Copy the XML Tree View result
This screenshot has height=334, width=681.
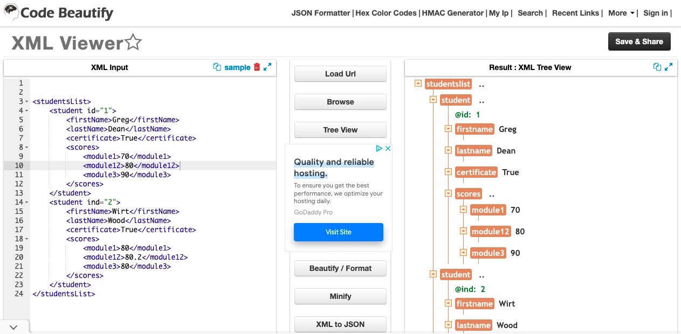click(x=657, y=67)
